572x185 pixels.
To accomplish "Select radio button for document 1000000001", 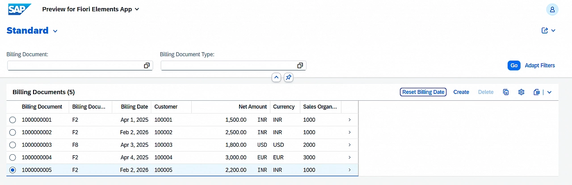I will (x=13, y=120).
